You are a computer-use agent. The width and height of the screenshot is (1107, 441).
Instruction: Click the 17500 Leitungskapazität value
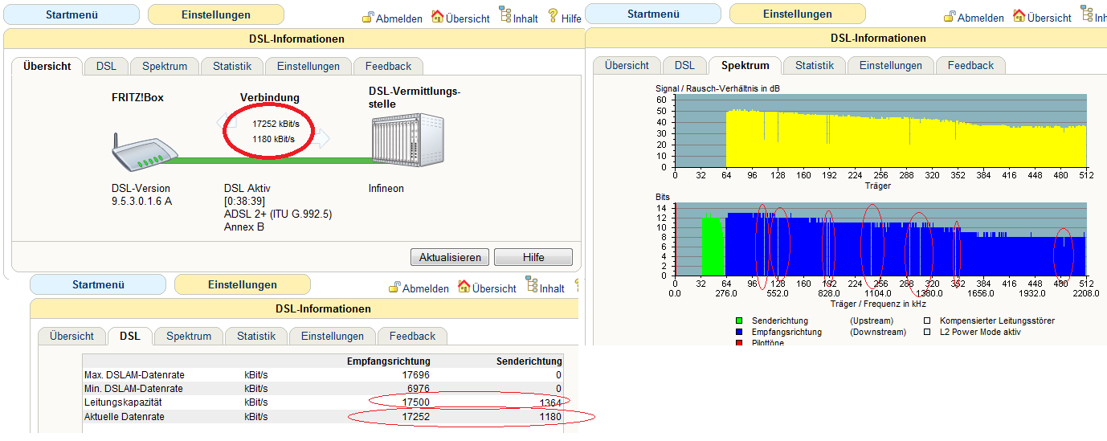416,402
